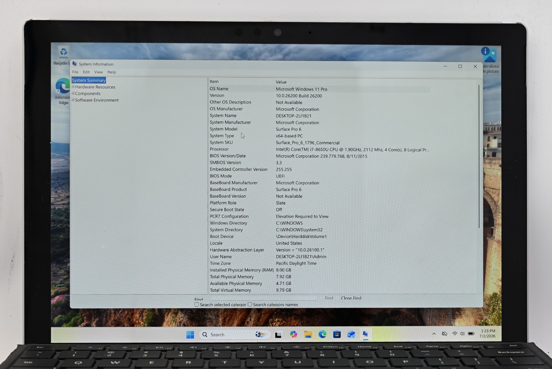This screenshot has width=552, height=369.
Task: Close the System Information window
Action: 475,66
